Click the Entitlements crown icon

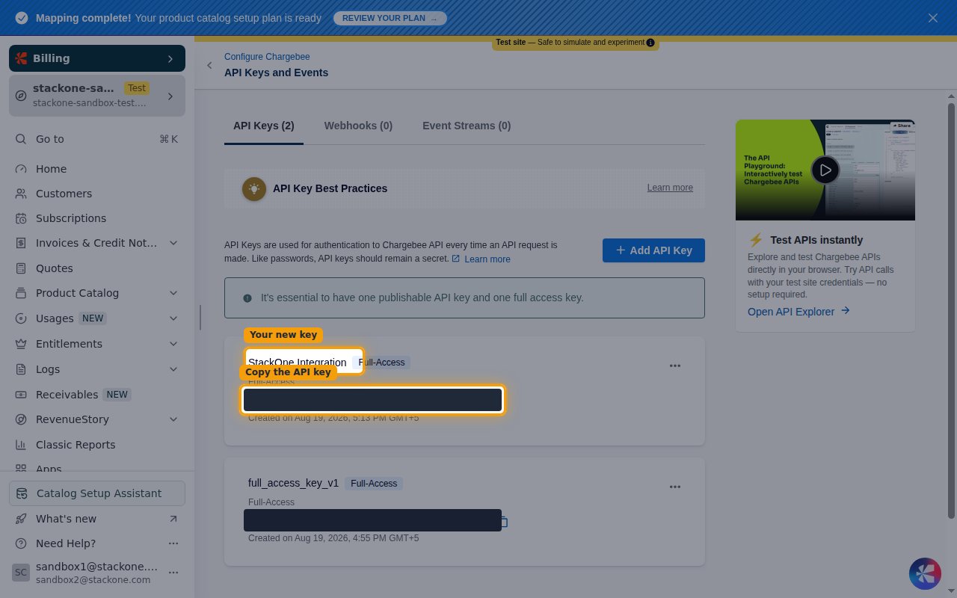click(21, 344)
